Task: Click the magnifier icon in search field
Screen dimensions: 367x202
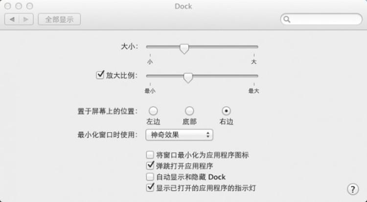Action: pos(287,19)
